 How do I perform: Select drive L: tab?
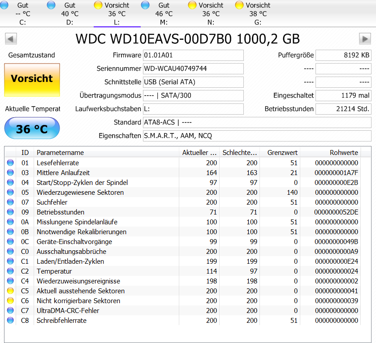pos(117,13)
